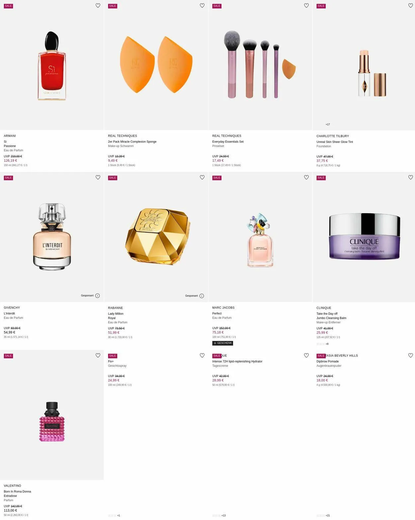415x520 pixels.
Task: View the Valentino pink bottle image
Action: [52, 422]
